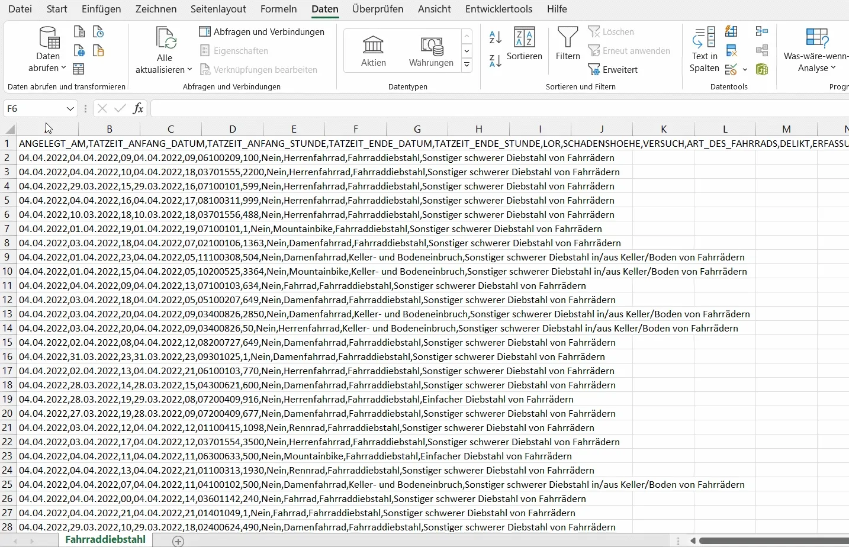Select the Fahrraddiebstahl sheet tab
The width and height of the screenshot is (849, 547).
(105, 540)
